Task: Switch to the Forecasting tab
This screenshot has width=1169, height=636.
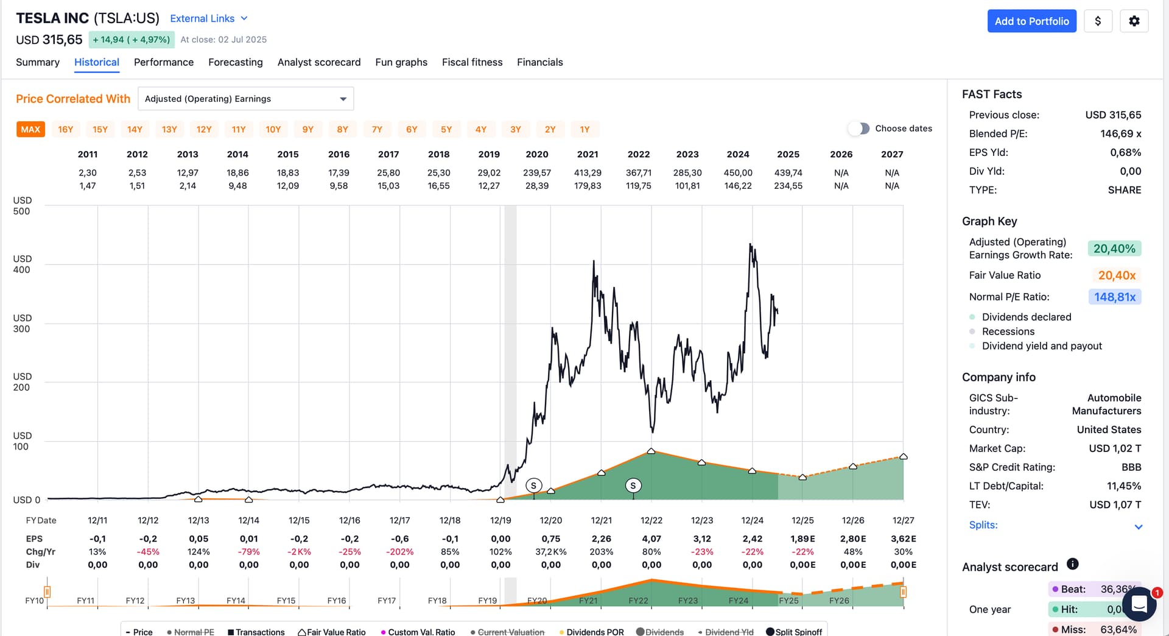Action: click(236, 62)
